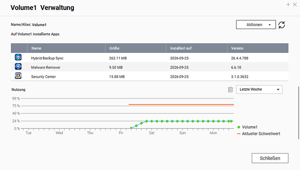
Task: Click the Hybrid Backup Sync app icon
Action: point(18,57)
